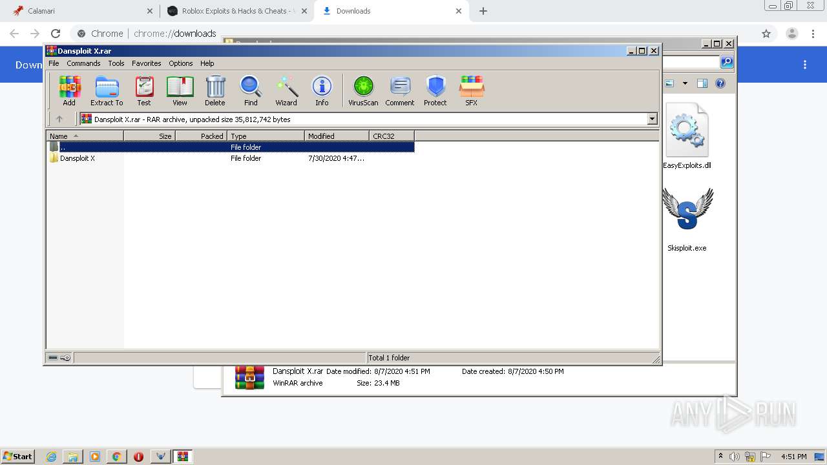
Task: Go back in Chrome
Action: click(x=14, y=34)
